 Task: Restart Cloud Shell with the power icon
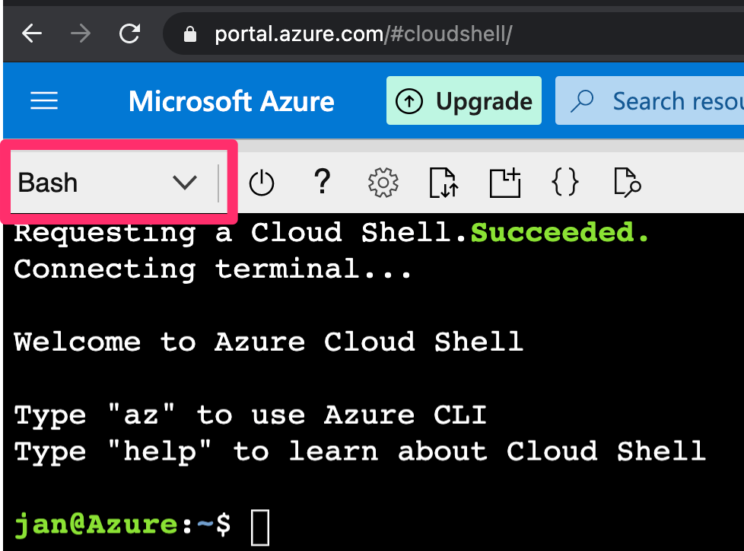(x=262, y=183)
